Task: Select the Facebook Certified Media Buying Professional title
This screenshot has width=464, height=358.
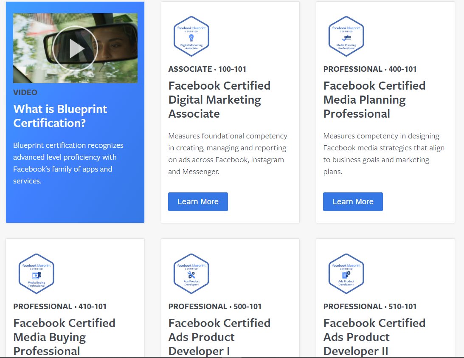Action: click(x=64, y=337)
